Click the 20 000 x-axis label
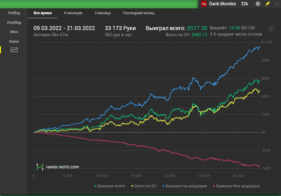The height and width of the screenshot is (196, 281). [170, 176]
